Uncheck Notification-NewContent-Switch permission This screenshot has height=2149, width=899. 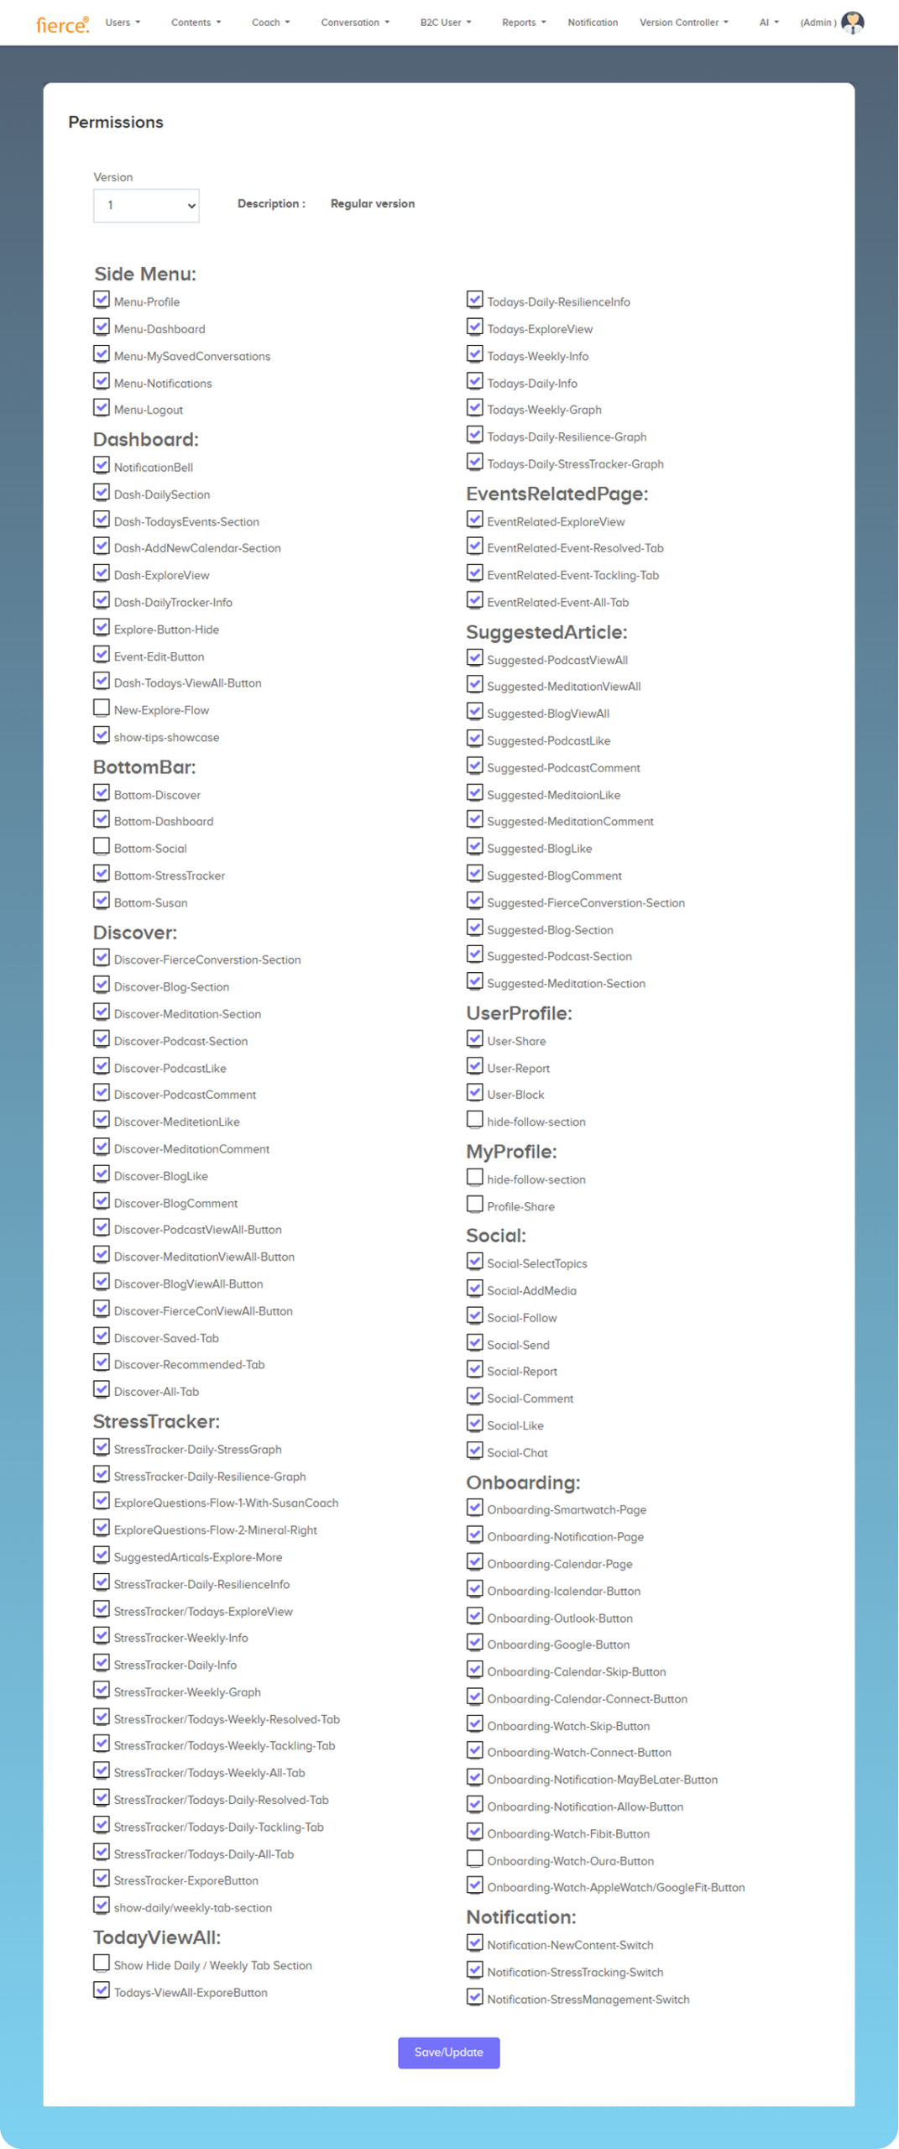tap(475, 1943)
